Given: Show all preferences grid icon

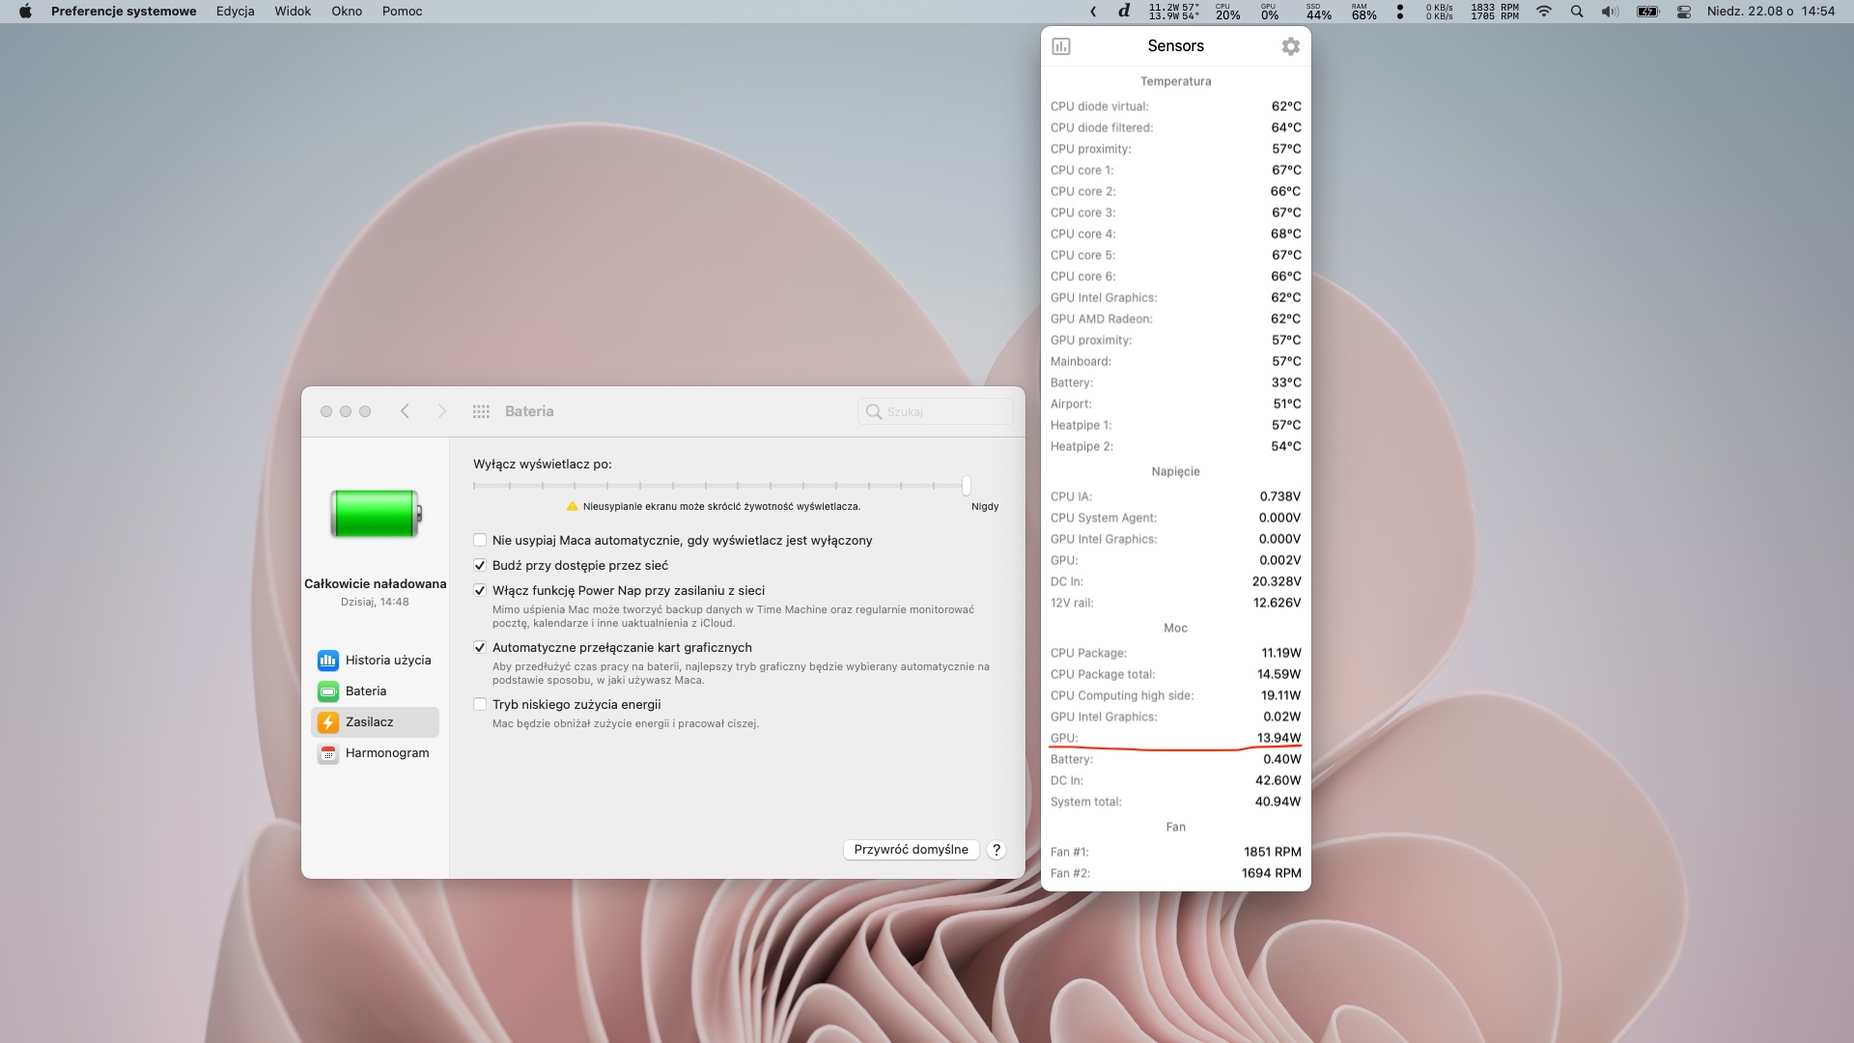Looking at the screenshot, I should coord(481,411).
